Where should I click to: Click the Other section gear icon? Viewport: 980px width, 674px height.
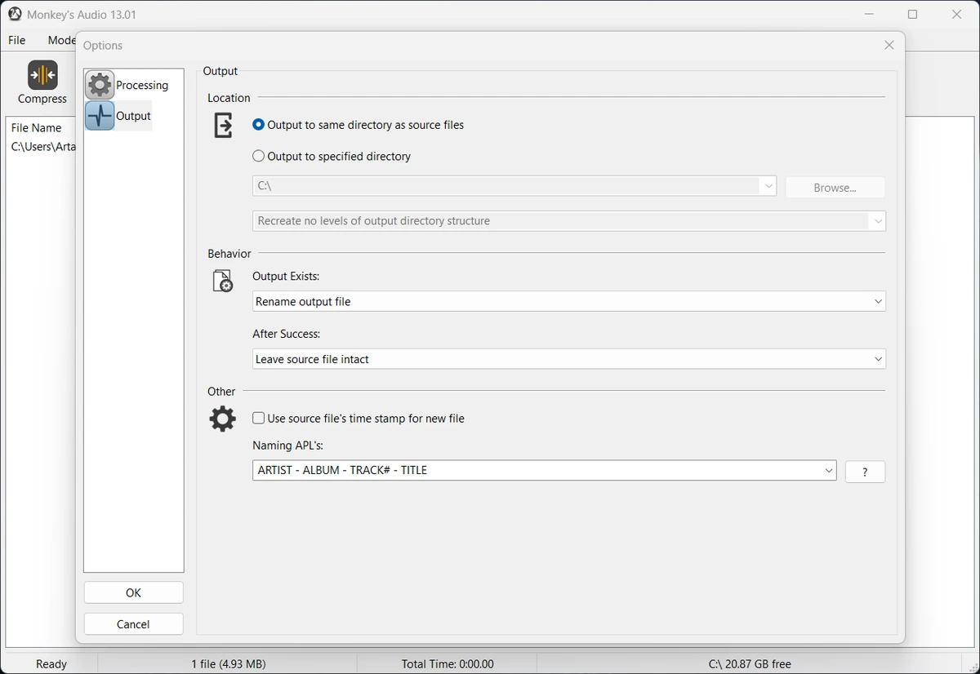point(223,419)
